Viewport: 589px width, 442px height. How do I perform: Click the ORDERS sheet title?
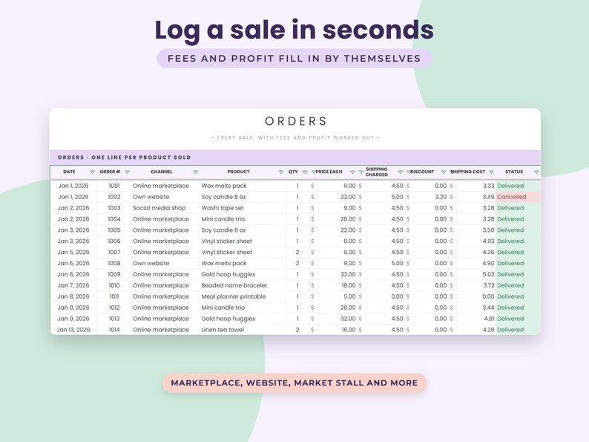click(296, 121)
